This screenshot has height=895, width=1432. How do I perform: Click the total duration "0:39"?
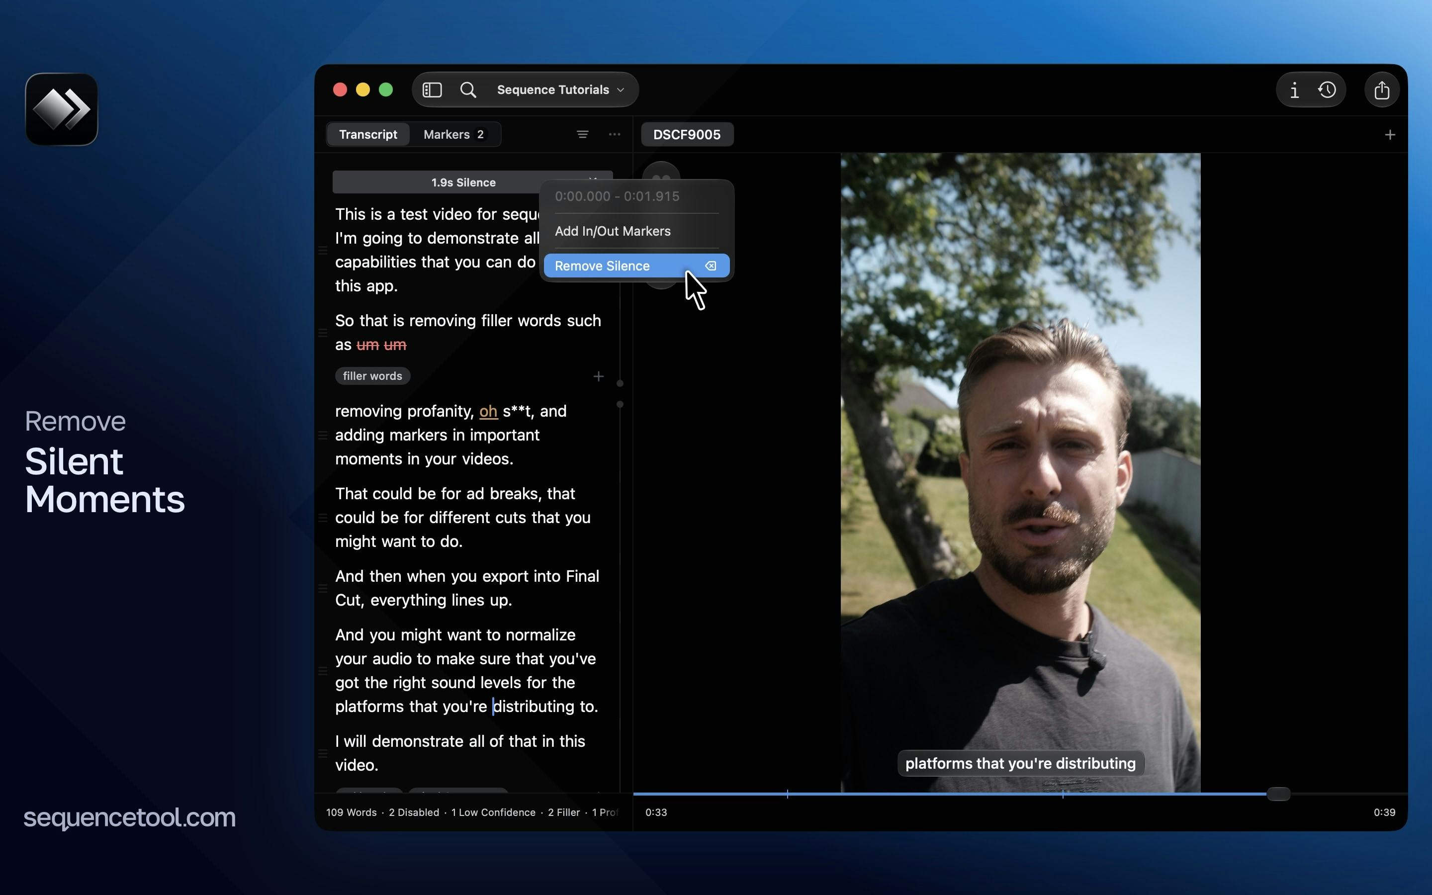tap(1384, 812)
